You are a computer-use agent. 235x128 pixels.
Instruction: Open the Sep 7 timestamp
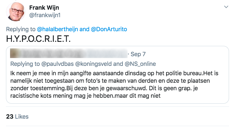click(138, 54)
